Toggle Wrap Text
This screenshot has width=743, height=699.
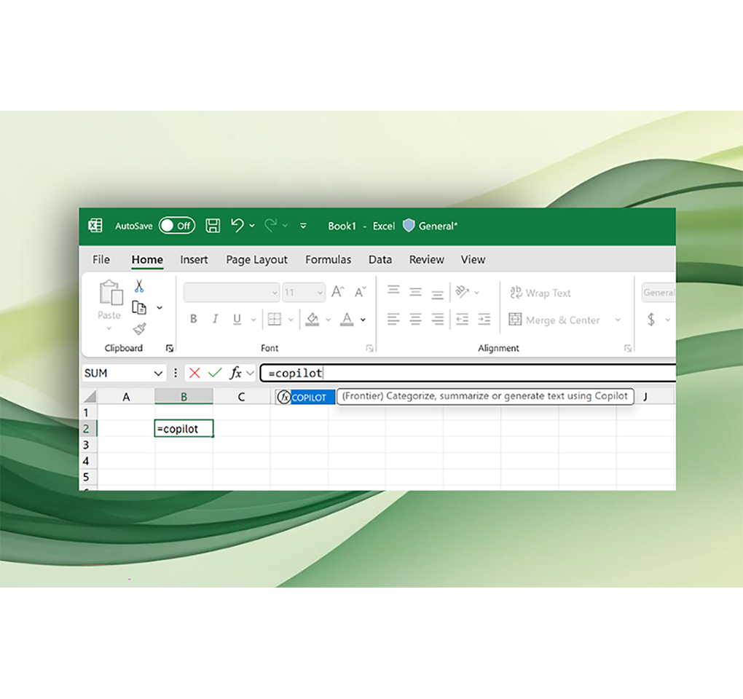(540, 293)
